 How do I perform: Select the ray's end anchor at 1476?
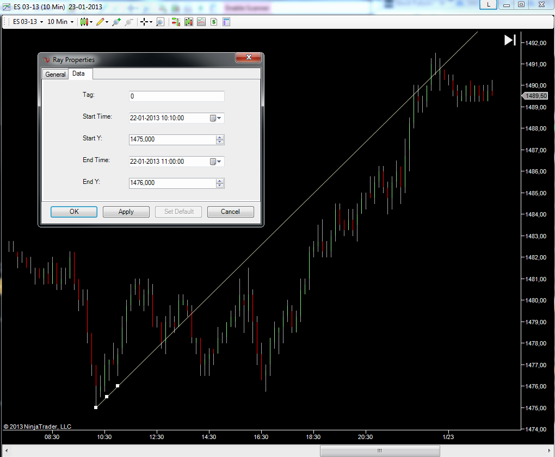118,386
